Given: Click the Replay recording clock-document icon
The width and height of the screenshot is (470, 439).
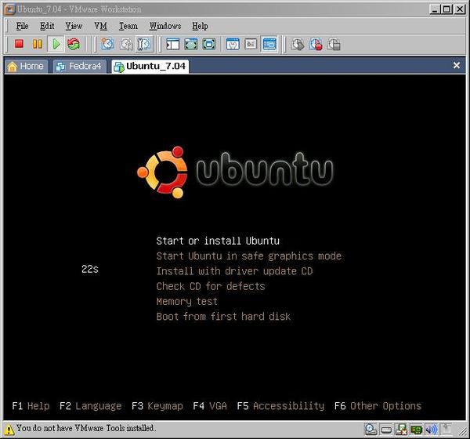Looking at the screenshot, I should 334,45.
